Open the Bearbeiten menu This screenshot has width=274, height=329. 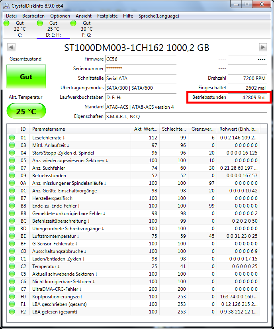pos(33,16)
